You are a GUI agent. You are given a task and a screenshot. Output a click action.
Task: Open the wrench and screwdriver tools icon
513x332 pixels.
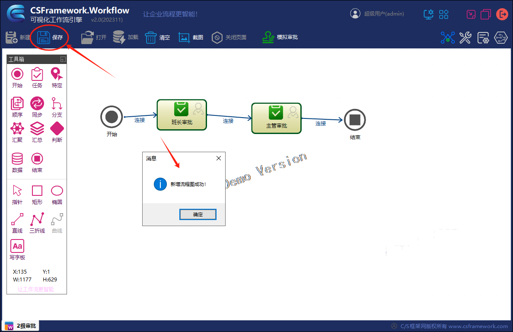tap(465, 38)
